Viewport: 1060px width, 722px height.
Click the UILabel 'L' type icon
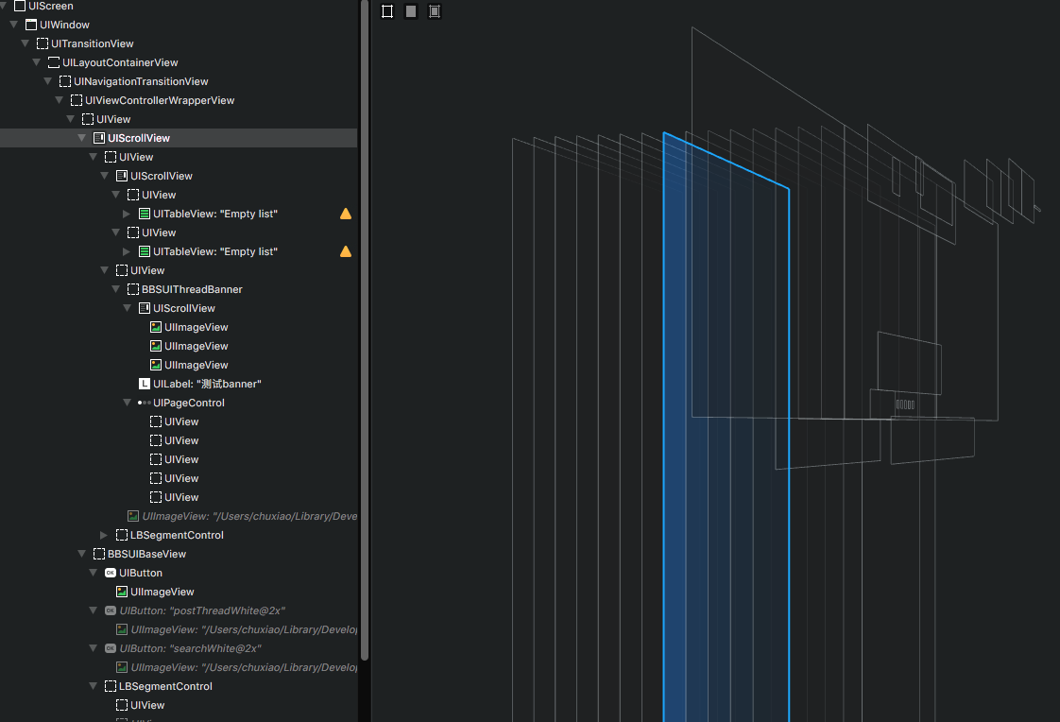pyautogui.click(x=144, y=384)
